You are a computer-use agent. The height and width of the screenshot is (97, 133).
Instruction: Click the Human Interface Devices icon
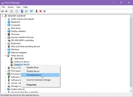tap(9, 37)
